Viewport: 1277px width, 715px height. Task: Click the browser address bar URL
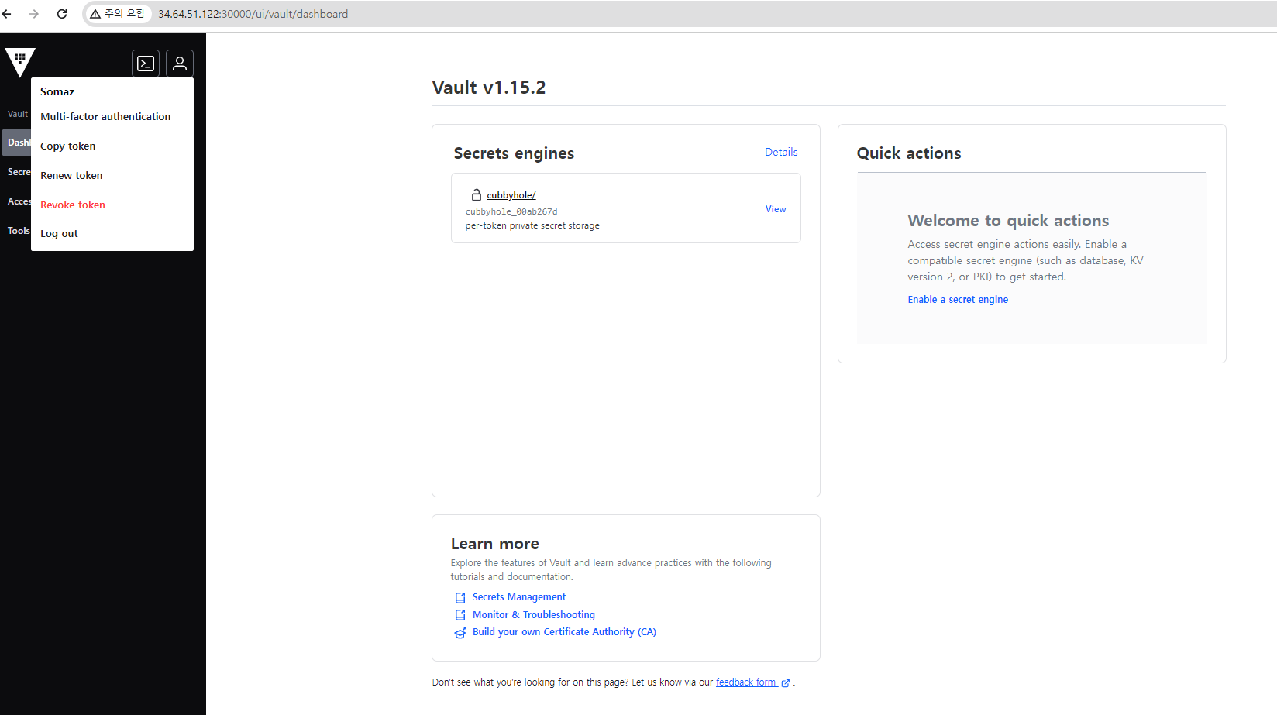click(x=253, y=14)
